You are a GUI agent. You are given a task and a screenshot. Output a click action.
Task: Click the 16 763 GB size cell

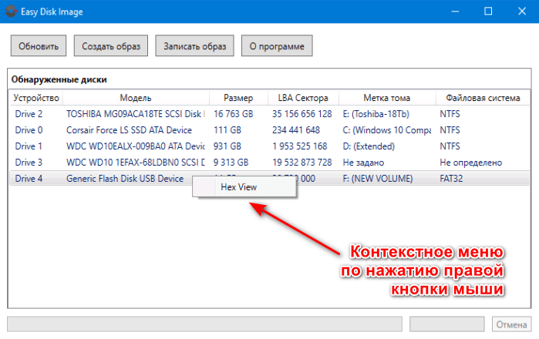pos(234,114)
